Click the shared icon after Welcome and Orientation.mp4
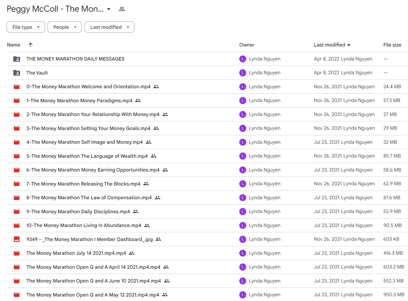Screen dimensions: 408x301 (x=156, y=87)
